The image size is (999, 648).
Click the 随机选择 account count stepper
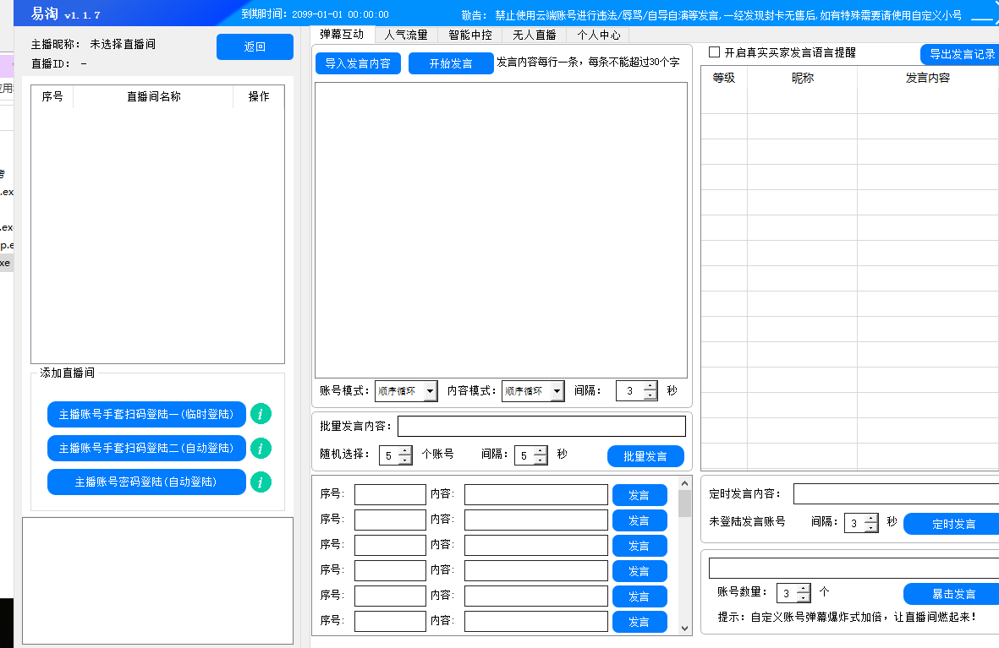[x=396, y=455]
